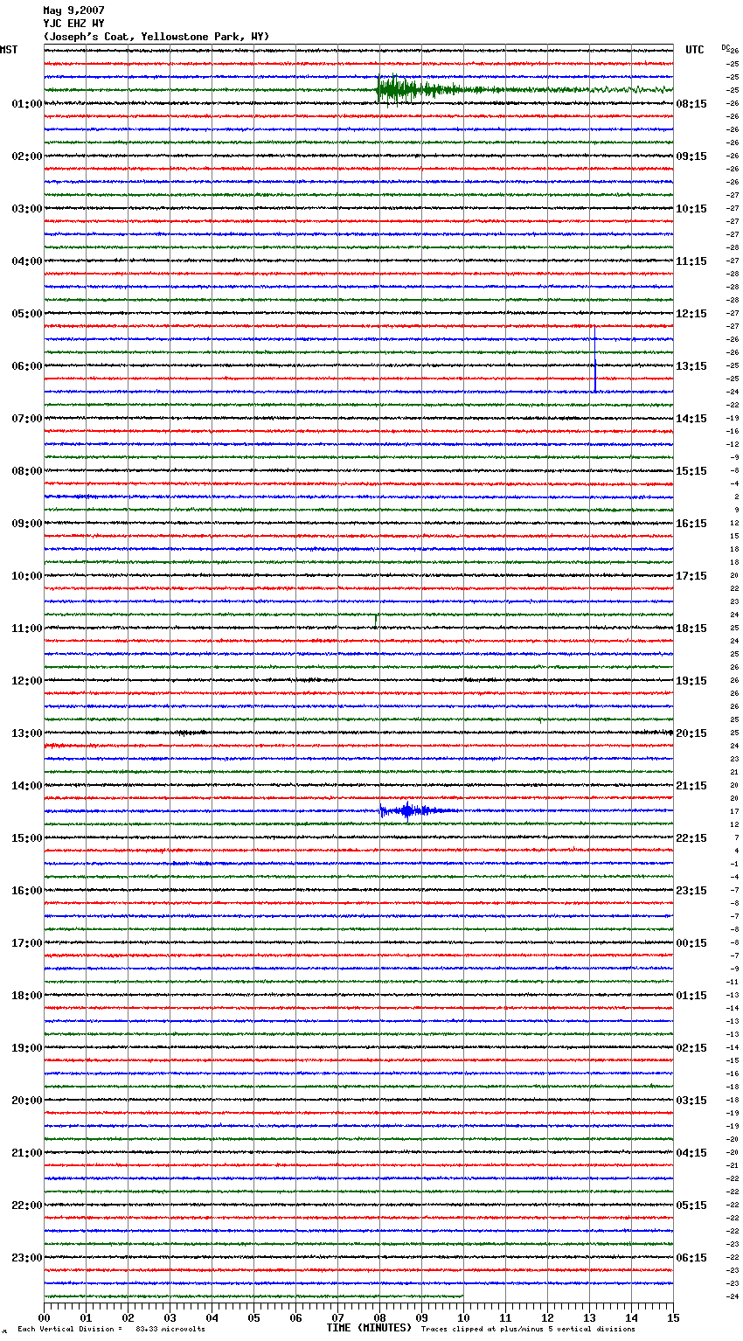The height and width of the screenshot is (1341, 743).
Task: Click the "06:15" UTC time label
Action: (691, 1258)
